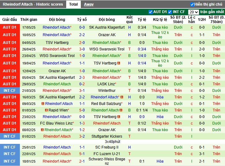Viewport: 225px width, 166px height.
Task: Click red card icon before Rheindorf Altach 08/02/25
Action: (x=42, y=130)
